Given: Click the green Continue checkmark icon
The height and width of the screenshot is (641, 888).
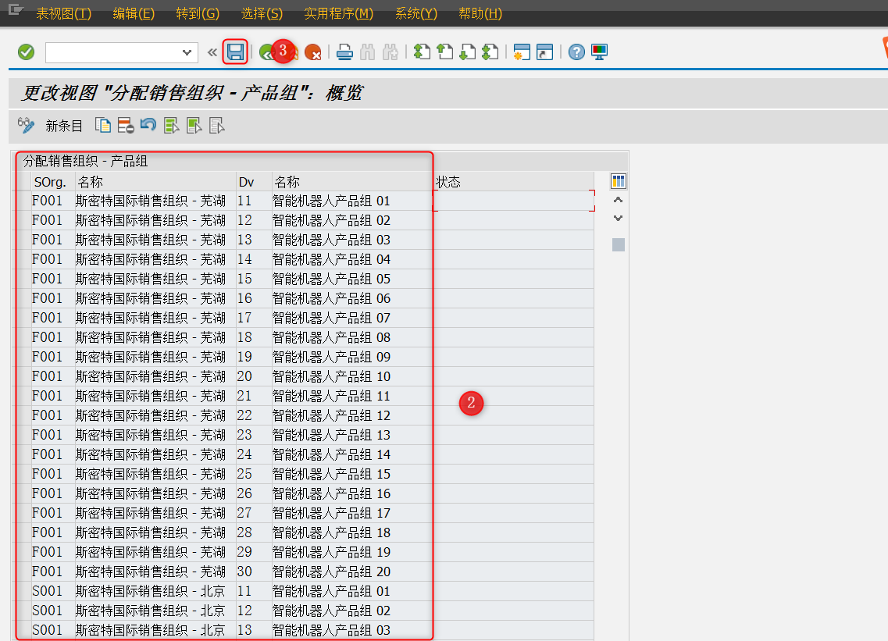Looking at the screenshot, I should pyautogui.click(x=26, y=52).
